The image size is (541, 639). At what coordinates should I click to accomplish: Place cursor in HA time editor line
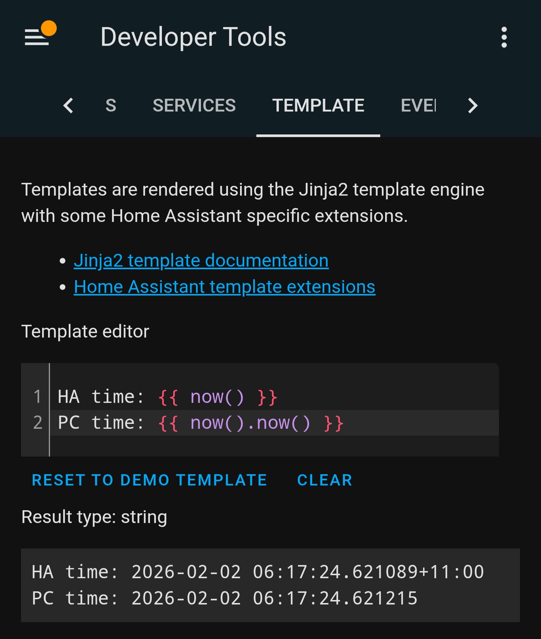click(274, 397)
